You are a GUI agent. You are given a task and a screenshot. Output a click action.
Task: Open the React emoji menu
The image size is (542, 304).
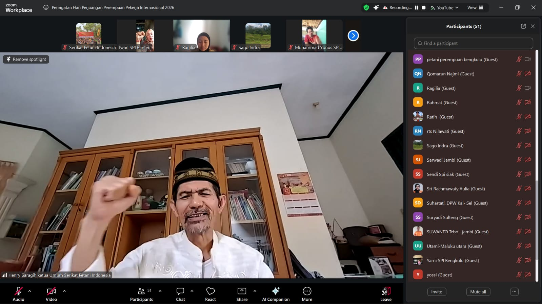click(x=210, y=291)
